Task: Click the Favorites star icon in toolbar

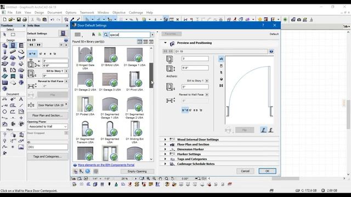Action: [260, 20]
